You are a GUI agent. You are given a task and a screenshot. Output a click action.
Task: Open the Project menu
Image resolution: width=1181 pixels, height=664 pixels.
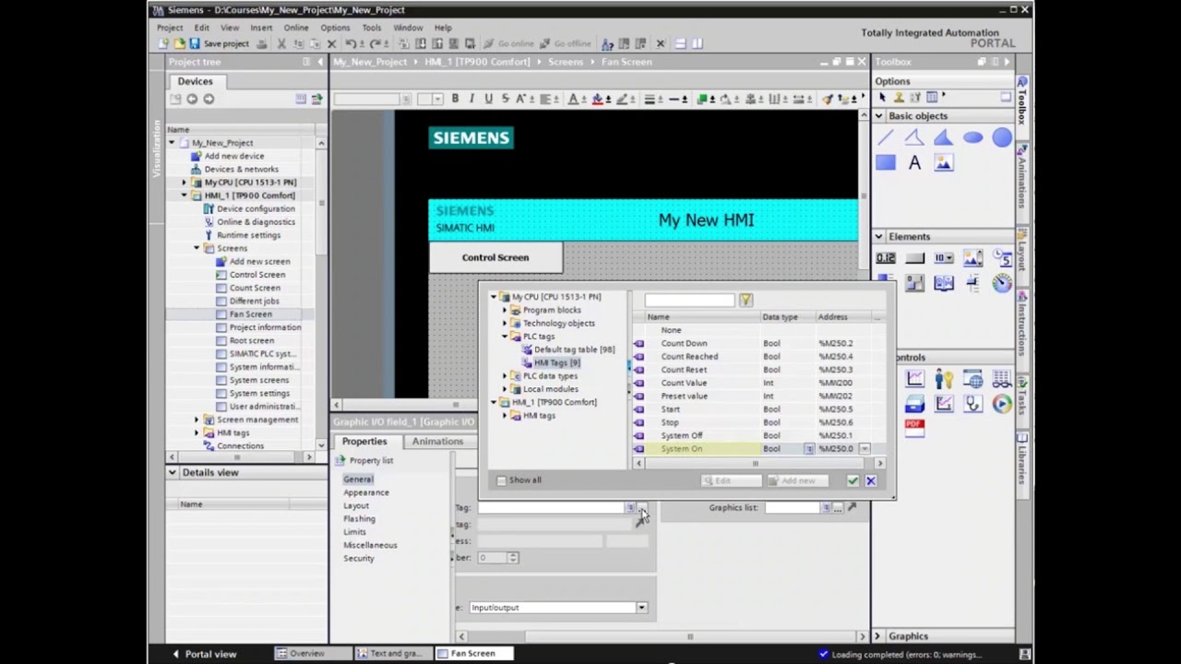click(x=170, y=28)
